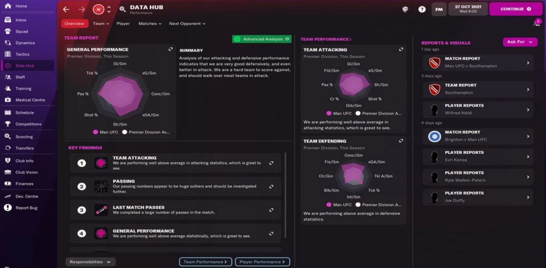Click the Key Findings scrollbar

point(285,195)
